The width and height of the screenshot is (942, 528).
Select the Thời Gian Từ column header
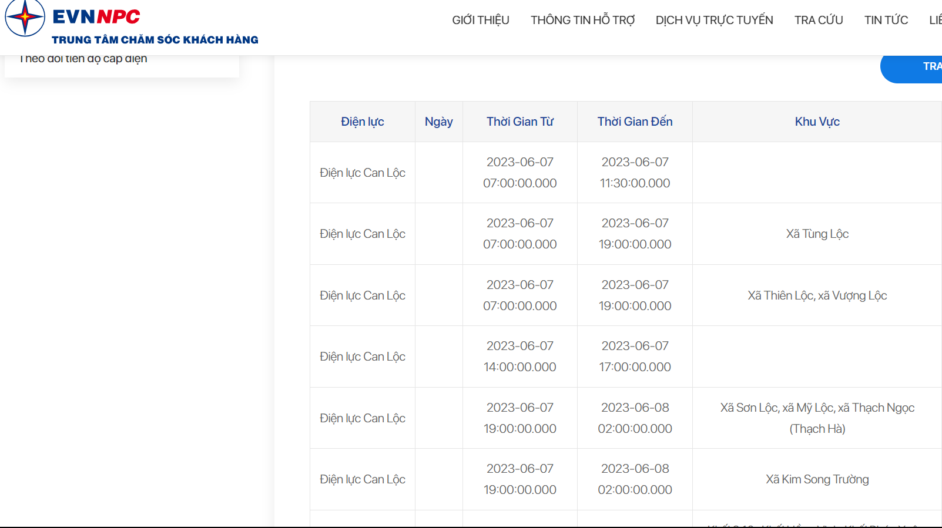point(519,122)
